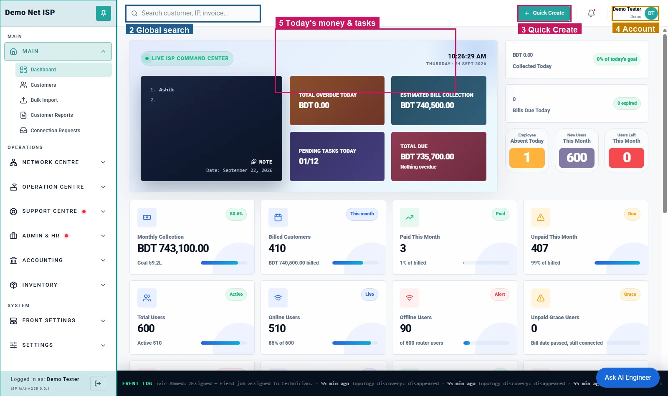Click the Front Settings layout icon
Viewport: 668px width, 396px height.
pyautogui.click(x=13, y=321)
